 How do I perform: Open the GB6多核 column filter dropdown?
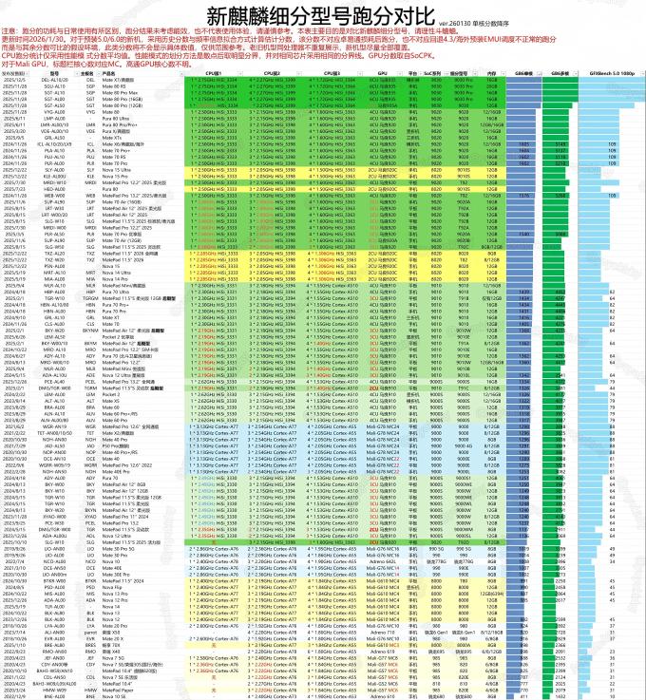click(575, 73)
